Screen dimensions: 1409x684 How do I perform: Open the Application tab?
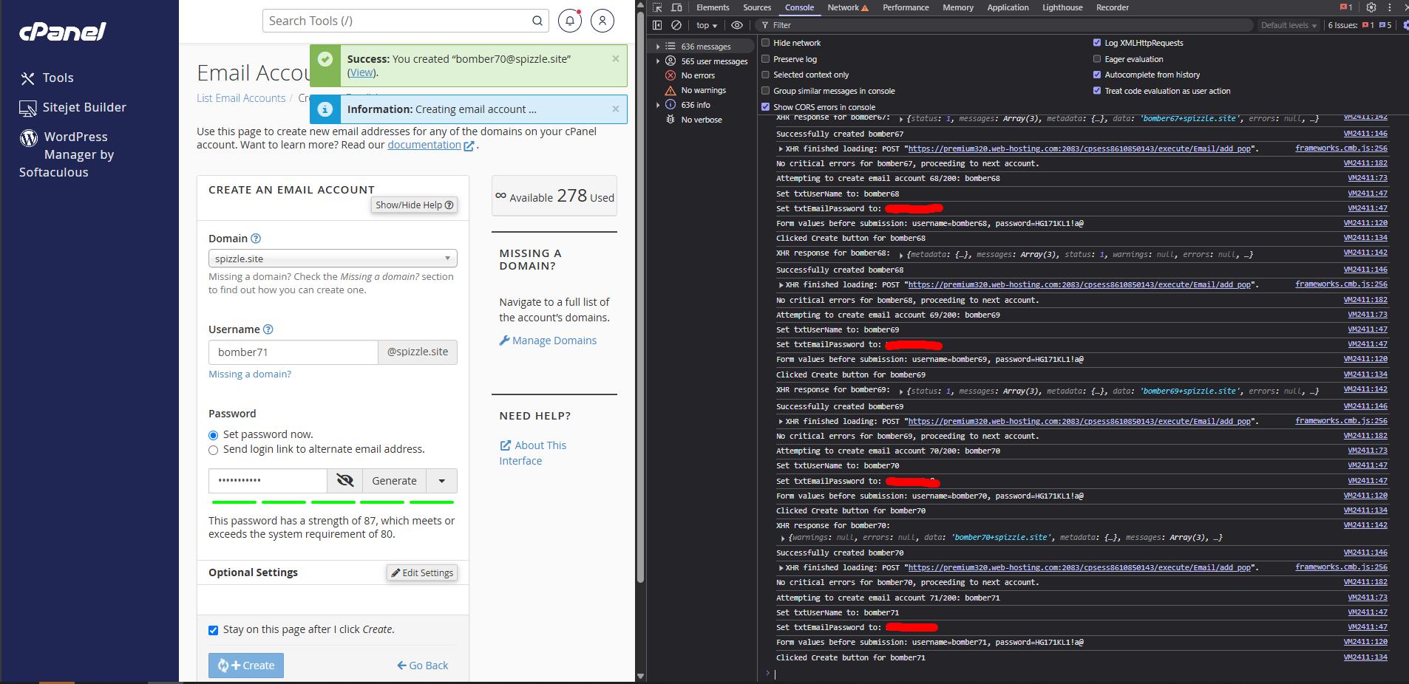tap(1008, 7)
